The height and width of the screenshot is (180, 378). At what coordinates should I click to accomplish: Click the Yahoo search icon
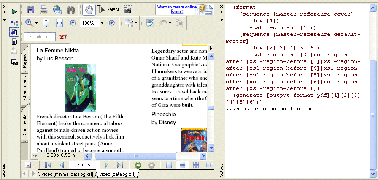pyautogui.click(x=63, y=37)
